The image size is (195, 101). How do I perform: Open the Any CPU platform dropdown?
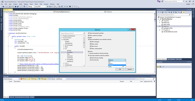(x=41, y=6)
